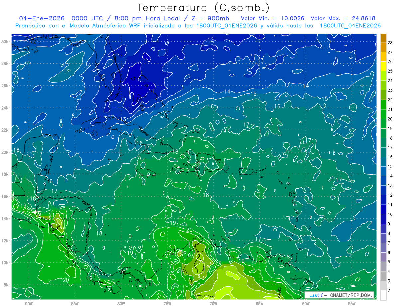Select the dark blue swatch between 10 and 11
This screenshot has height=308, width=399.
tap(383, 209)
